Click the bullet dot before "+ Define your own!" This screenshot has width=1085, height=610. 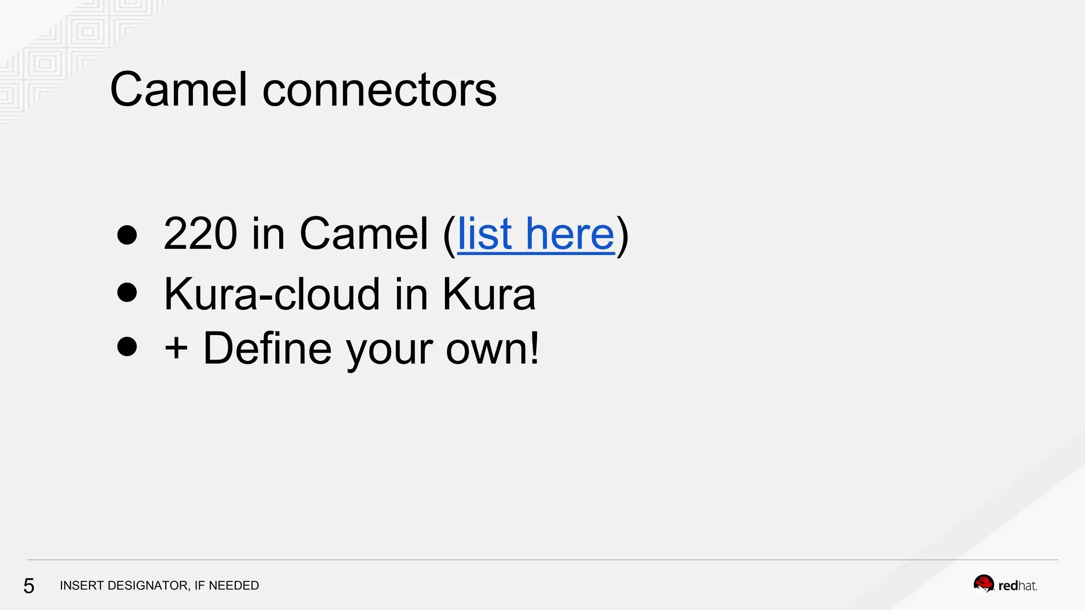(127, 347)
